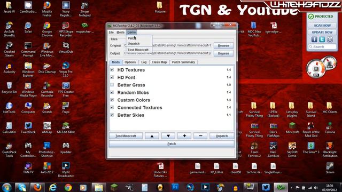Open Terraria desktop shortcut
Viewport: 342px width, 192px height.
[330, 128]
